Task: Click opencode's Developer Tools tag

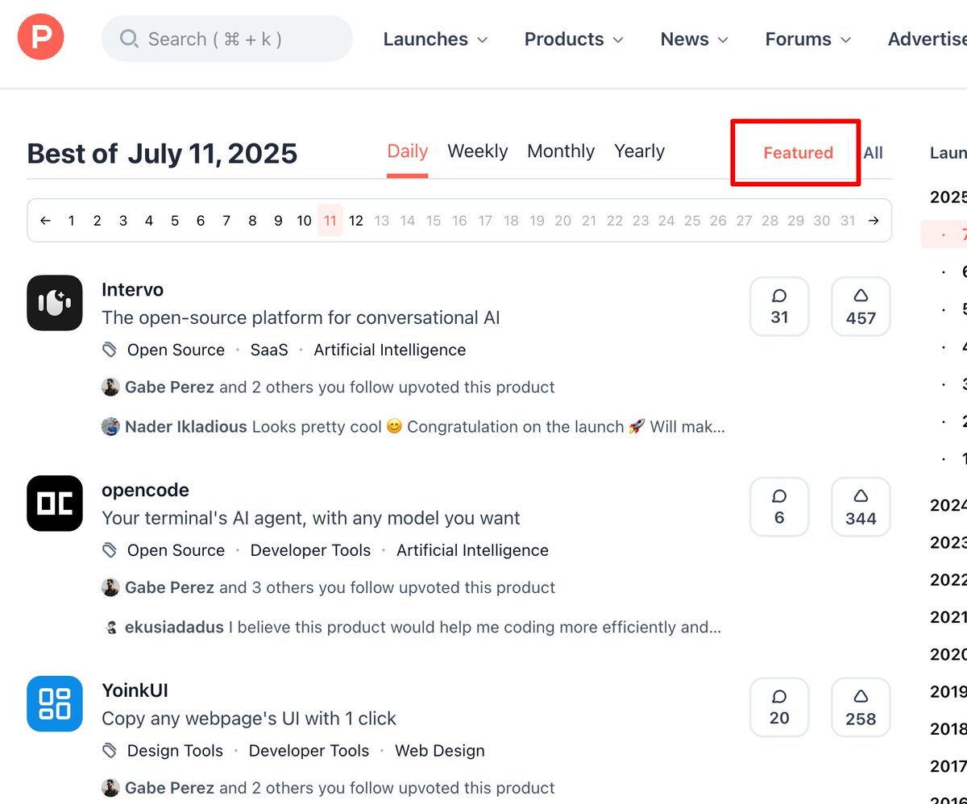Action: [x=311, y=551]
